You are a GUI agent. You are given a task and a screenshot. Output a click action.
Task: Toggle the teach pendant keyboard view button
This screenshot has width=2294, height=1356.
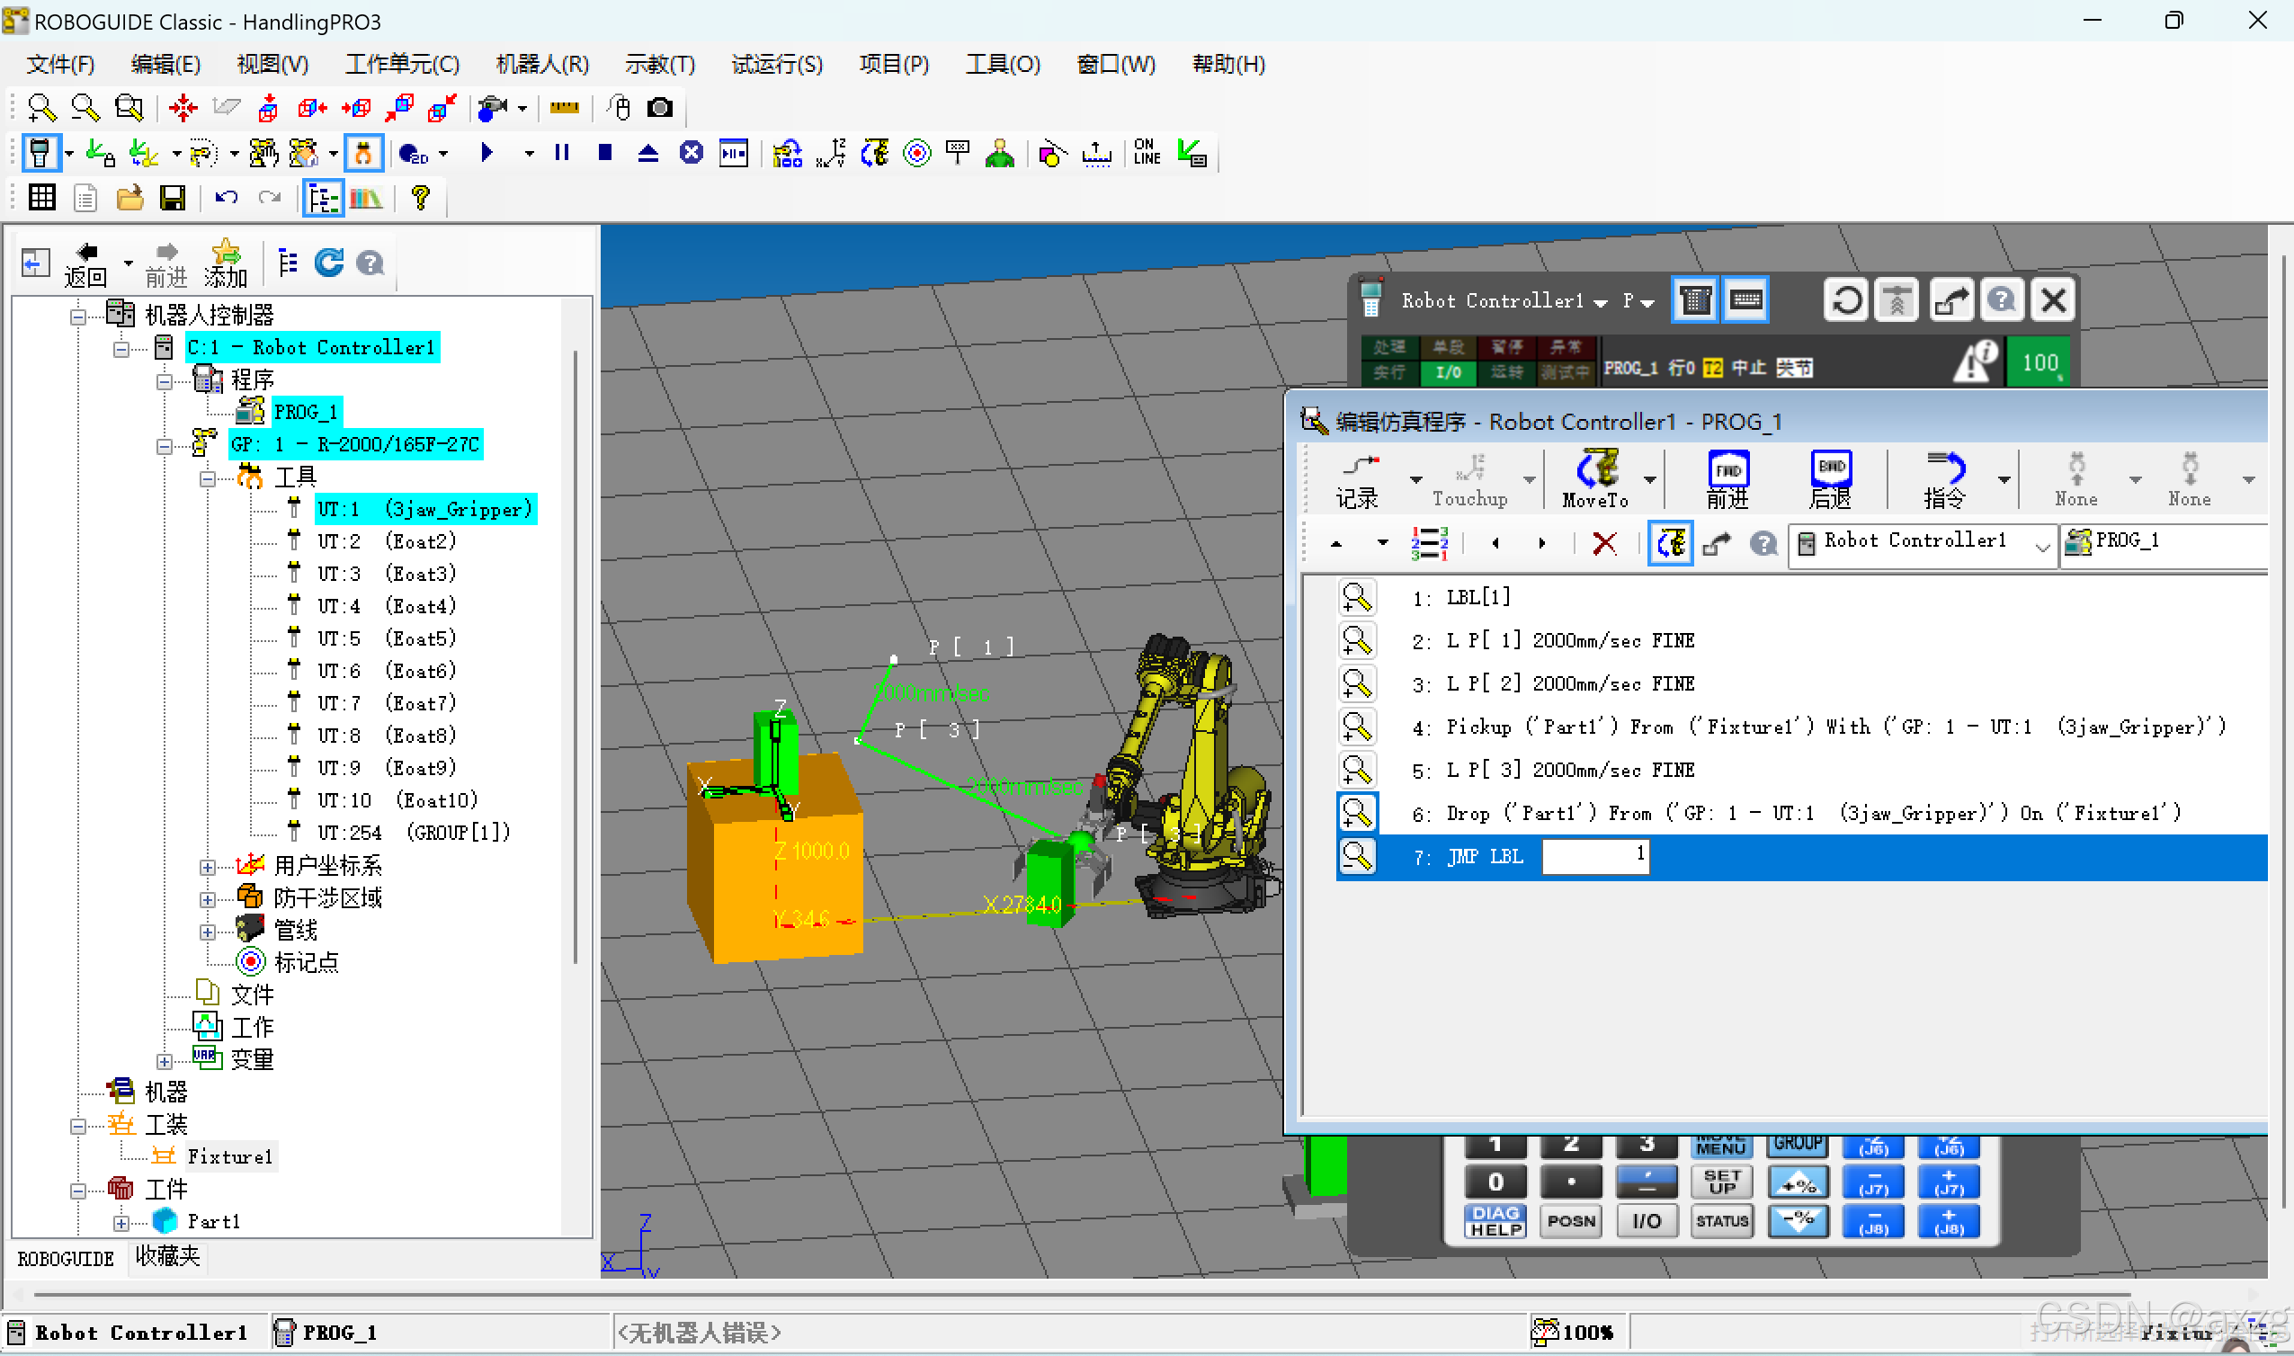pyautogui.click(x=1745, y=300)
